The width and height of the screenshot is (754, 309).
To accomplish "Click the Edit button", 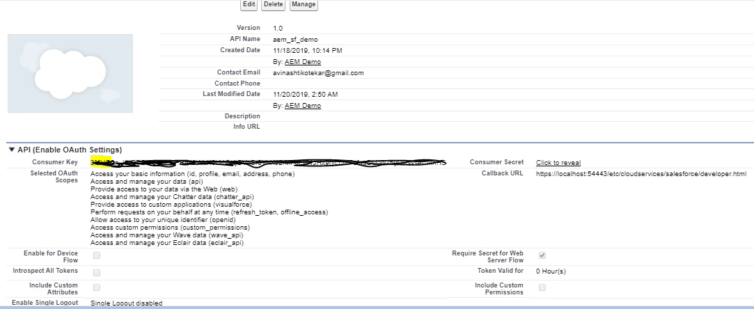I will point(249,5).
